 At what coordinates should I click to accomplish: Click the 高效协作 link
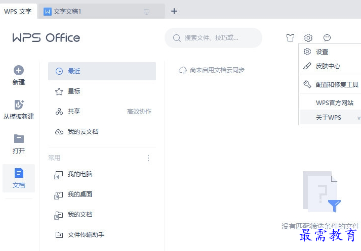coord(139,112)
